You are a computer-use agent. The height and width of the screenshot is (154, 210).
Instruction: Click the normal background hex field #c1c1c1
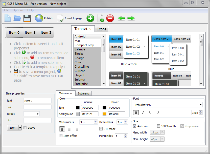click(x=90, y=114)
